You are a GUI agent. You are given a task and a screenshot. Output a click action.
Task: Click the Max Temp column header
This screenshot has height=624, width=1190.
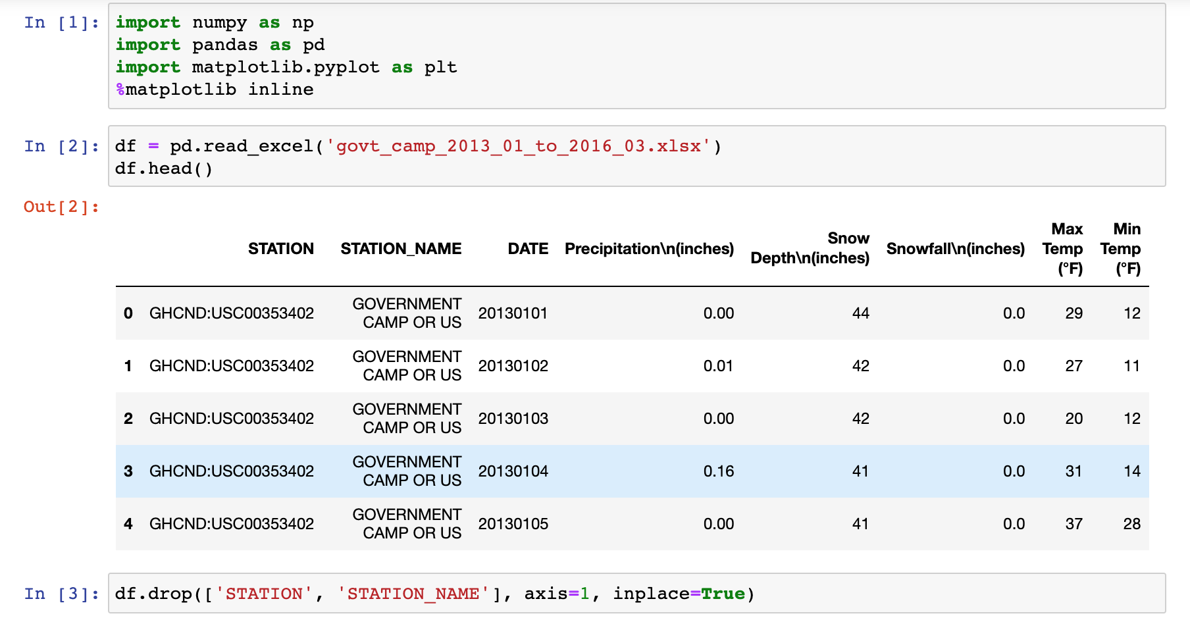point(1063,249)
